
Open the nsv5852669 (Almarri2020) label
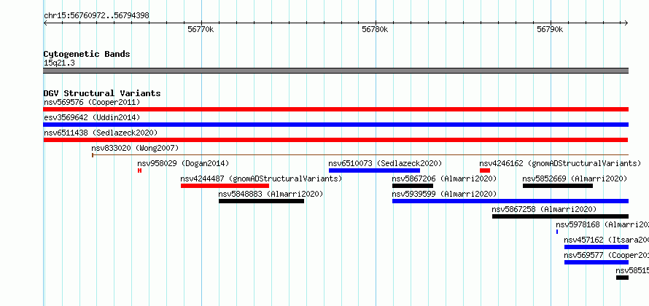[575, 178]
